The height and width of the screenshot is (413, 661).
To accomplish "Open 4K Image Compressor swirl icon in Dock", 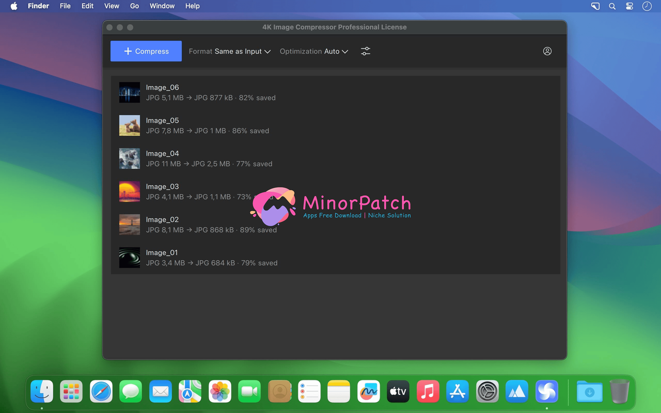I will (547, 392).
